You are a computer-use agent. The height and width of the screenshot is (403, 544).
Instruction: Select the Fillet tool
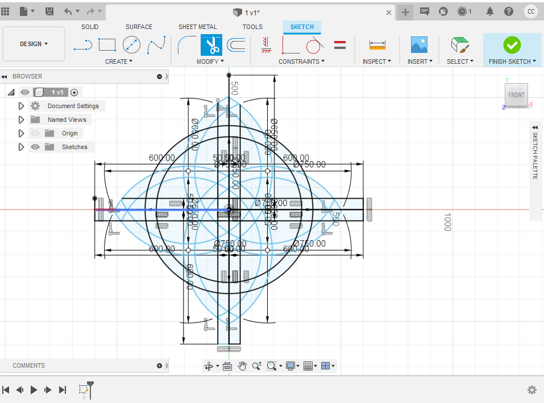[186, 45]
